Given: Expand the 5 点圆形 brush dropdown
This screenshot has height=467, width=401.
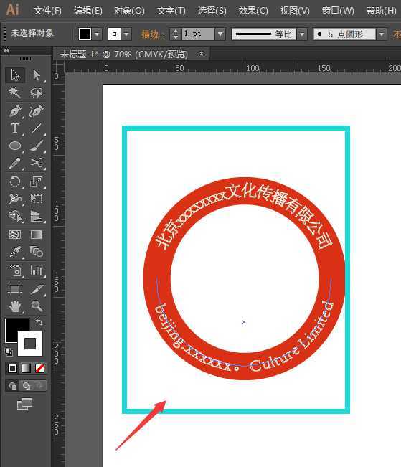Looking at the screenshot, I should 382,34.
